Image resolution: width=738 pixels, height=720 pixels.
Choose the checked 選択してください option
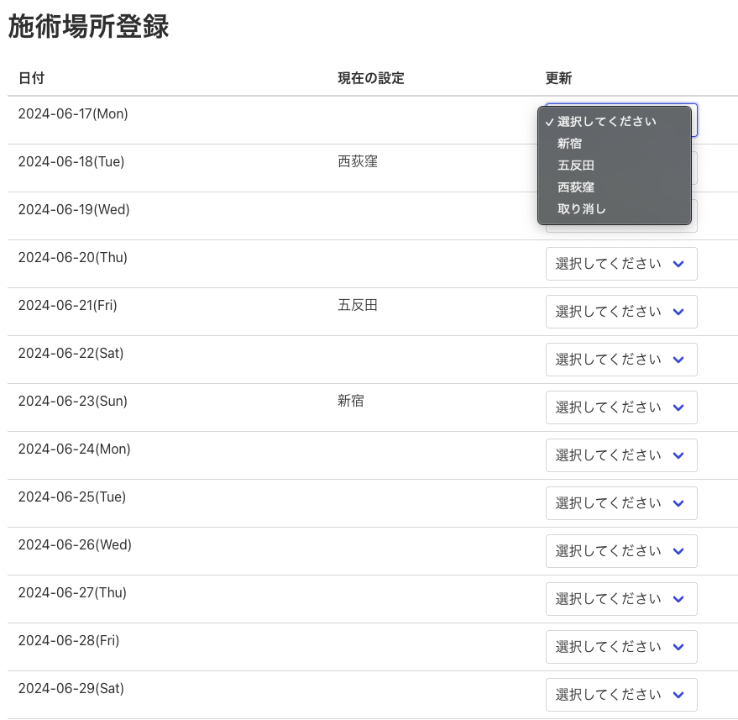[606, 122]
